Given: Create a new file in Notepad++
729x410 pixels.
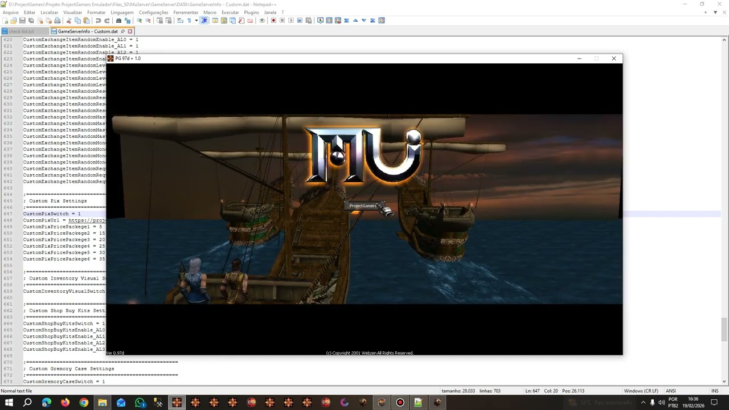Looking at the screenshot, I should pos(6,20).
